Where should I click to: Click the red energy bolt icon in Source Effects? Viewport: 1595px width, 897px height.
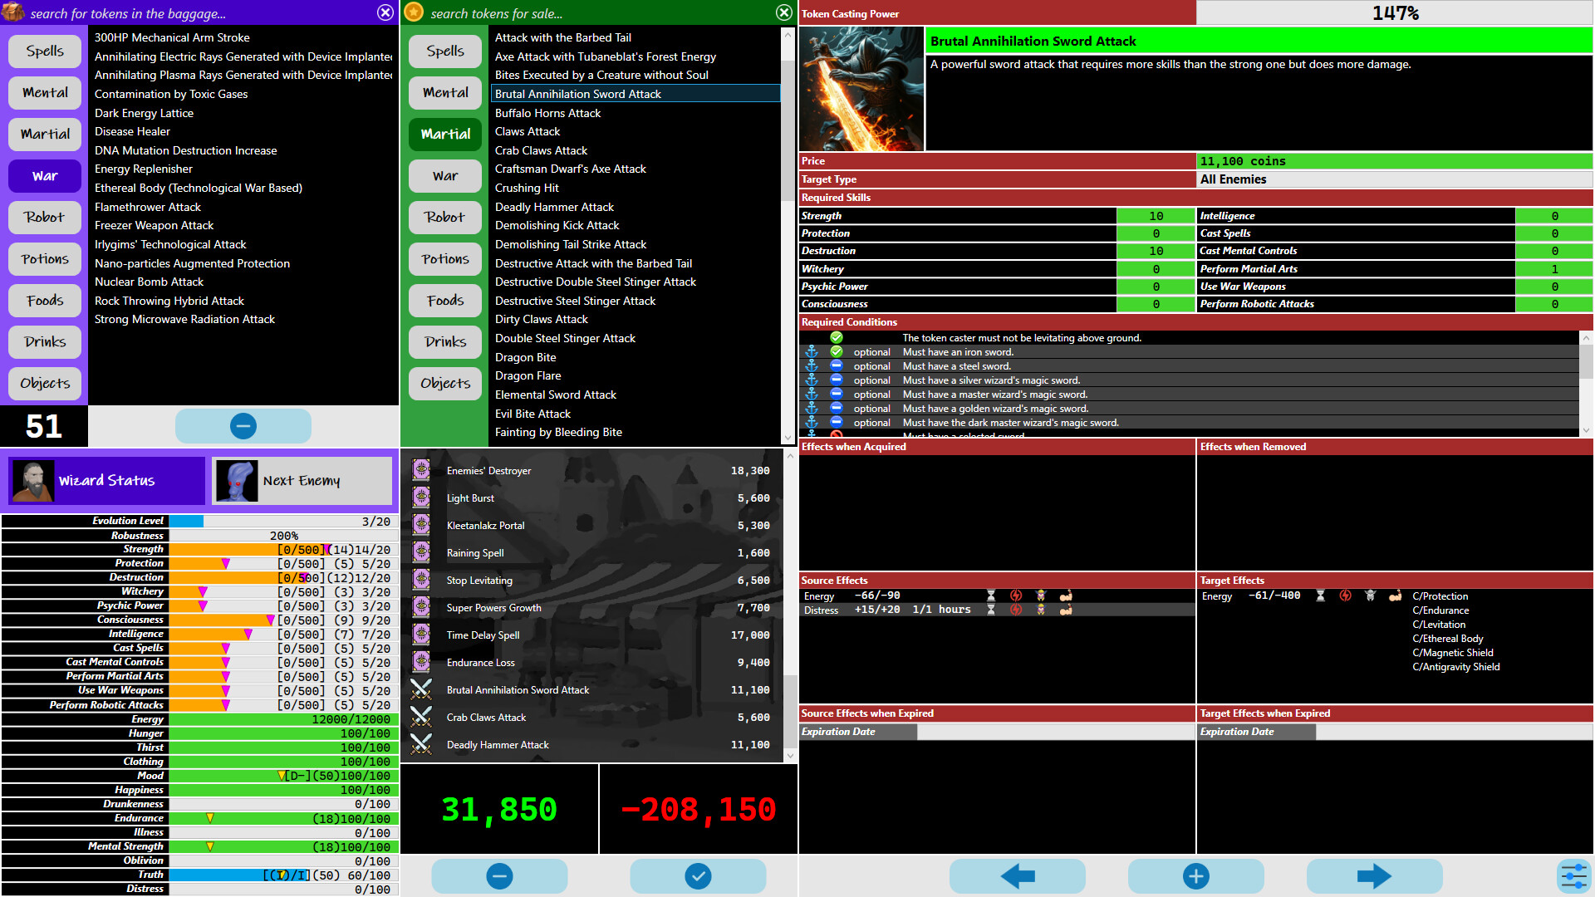(1015, 596)
